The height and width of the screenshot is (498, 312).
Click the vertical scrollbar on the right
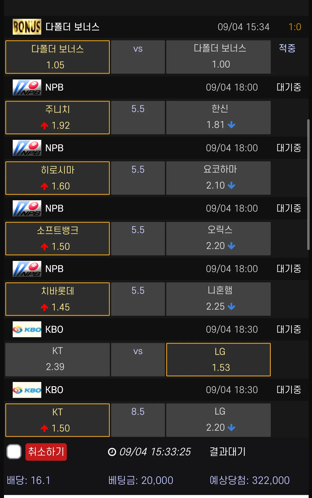(308, 184)
